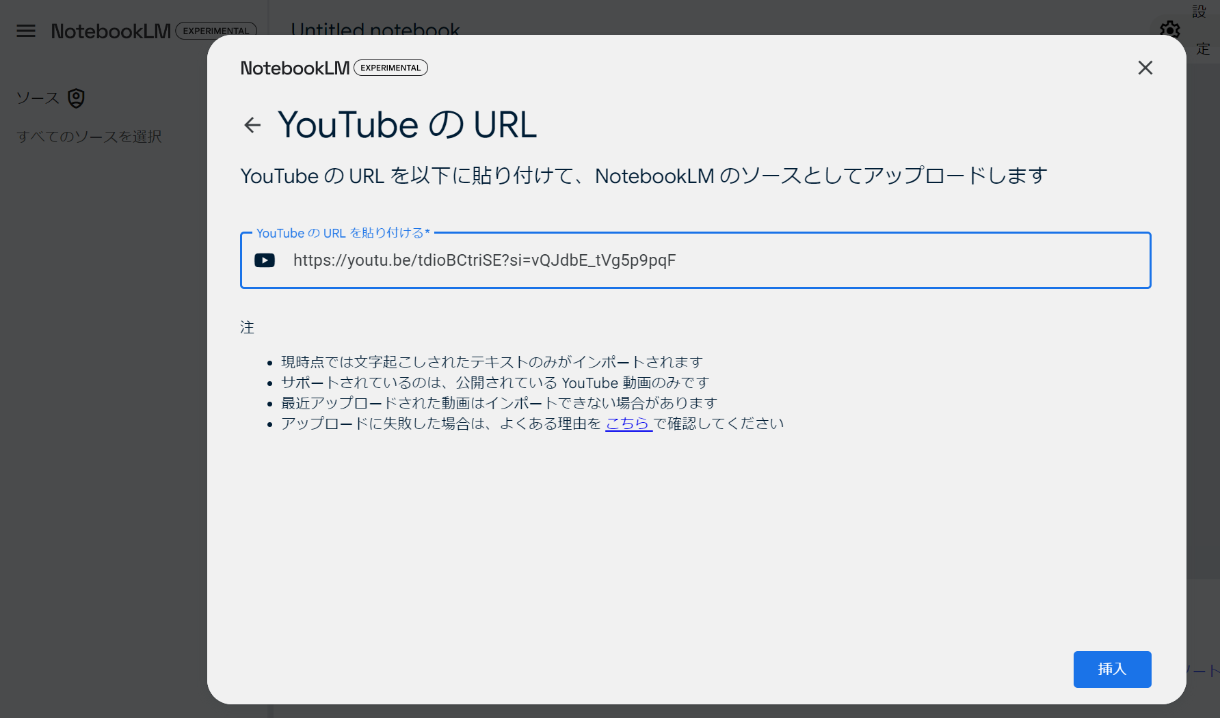Click the note about 公開されている YouTube 動画
The width and height of the screenshot is (1220, 718).
tap(495, 383)
